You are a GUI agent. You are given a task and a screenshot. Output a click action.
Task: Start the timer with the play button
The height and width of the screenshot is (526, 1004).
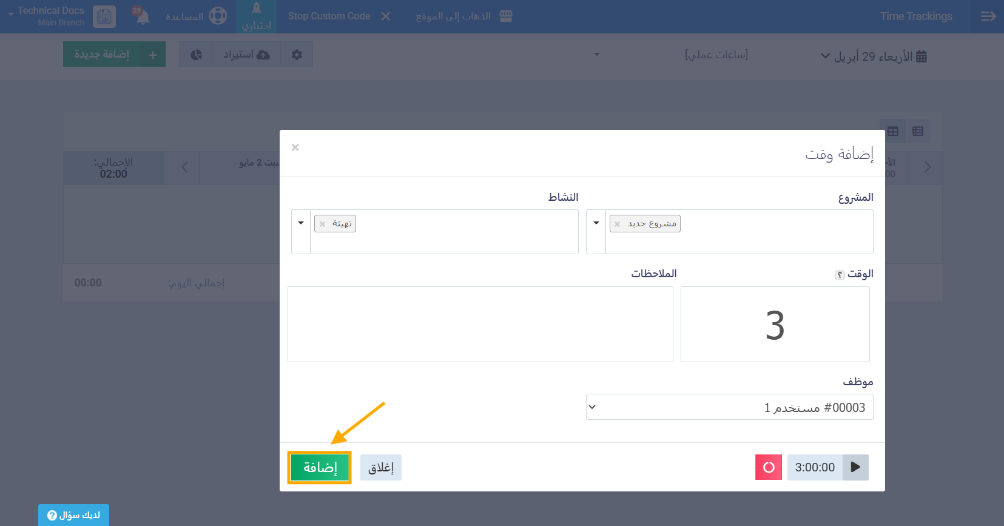(x=855, y=467)
